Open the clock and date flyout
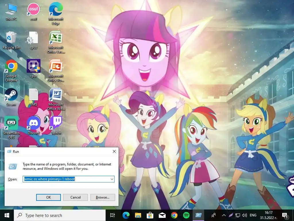The width and height of the screenshot is (294, 221). click(268, 215)
